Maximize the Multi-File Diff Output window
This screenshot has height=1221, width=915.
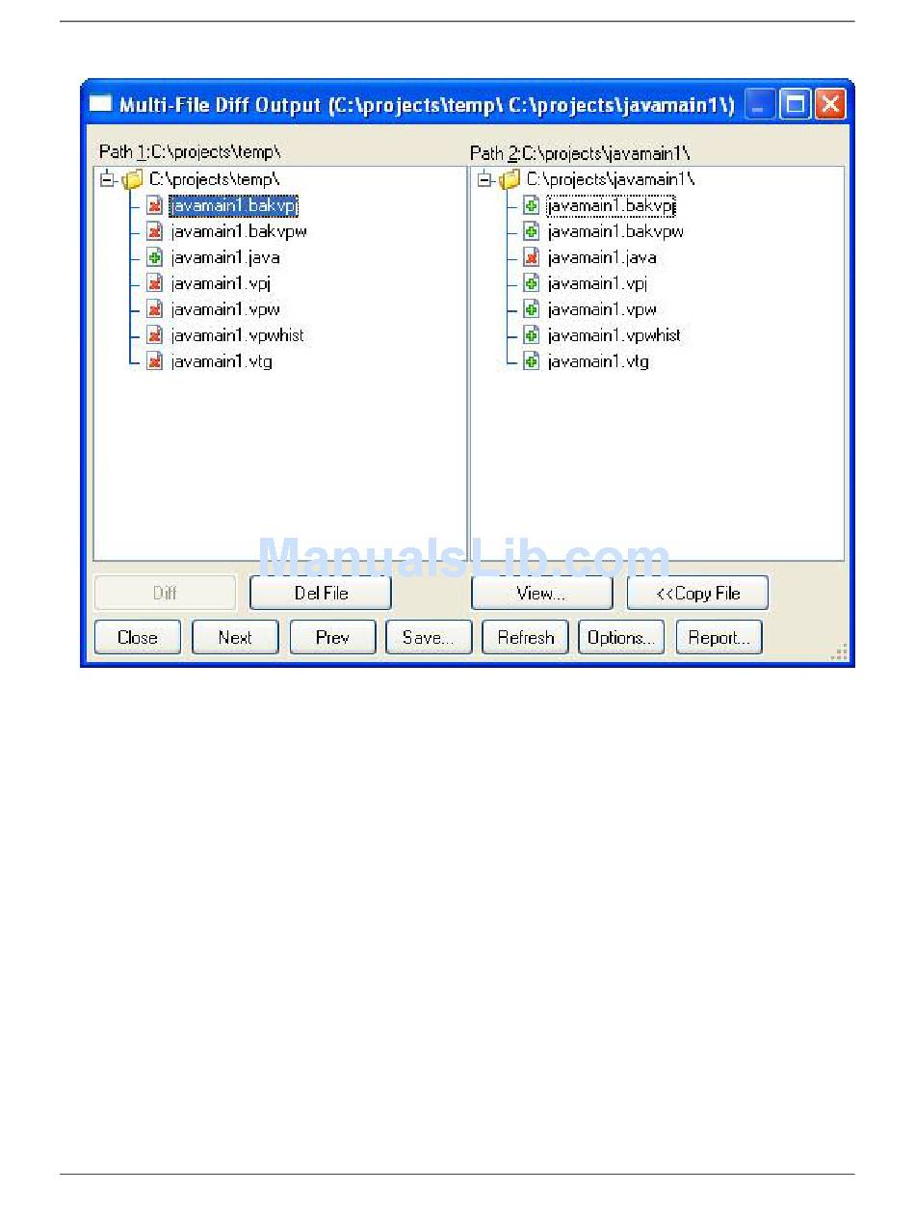click(796, 104)
